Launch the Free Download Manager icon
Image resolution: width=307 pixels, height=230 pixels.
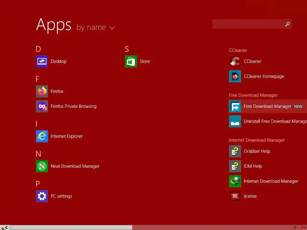[235, 106]
